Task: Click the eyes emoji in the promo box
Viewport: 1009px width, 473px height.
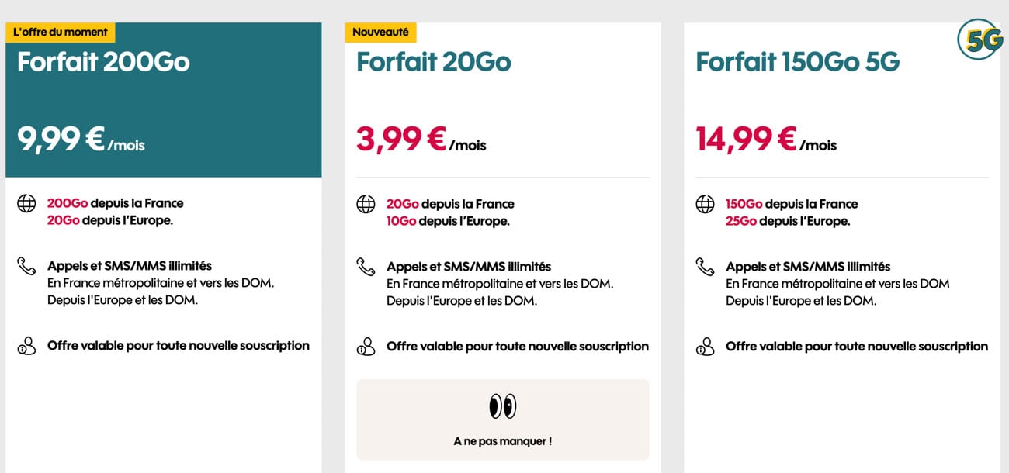Action: click(502, 406)
